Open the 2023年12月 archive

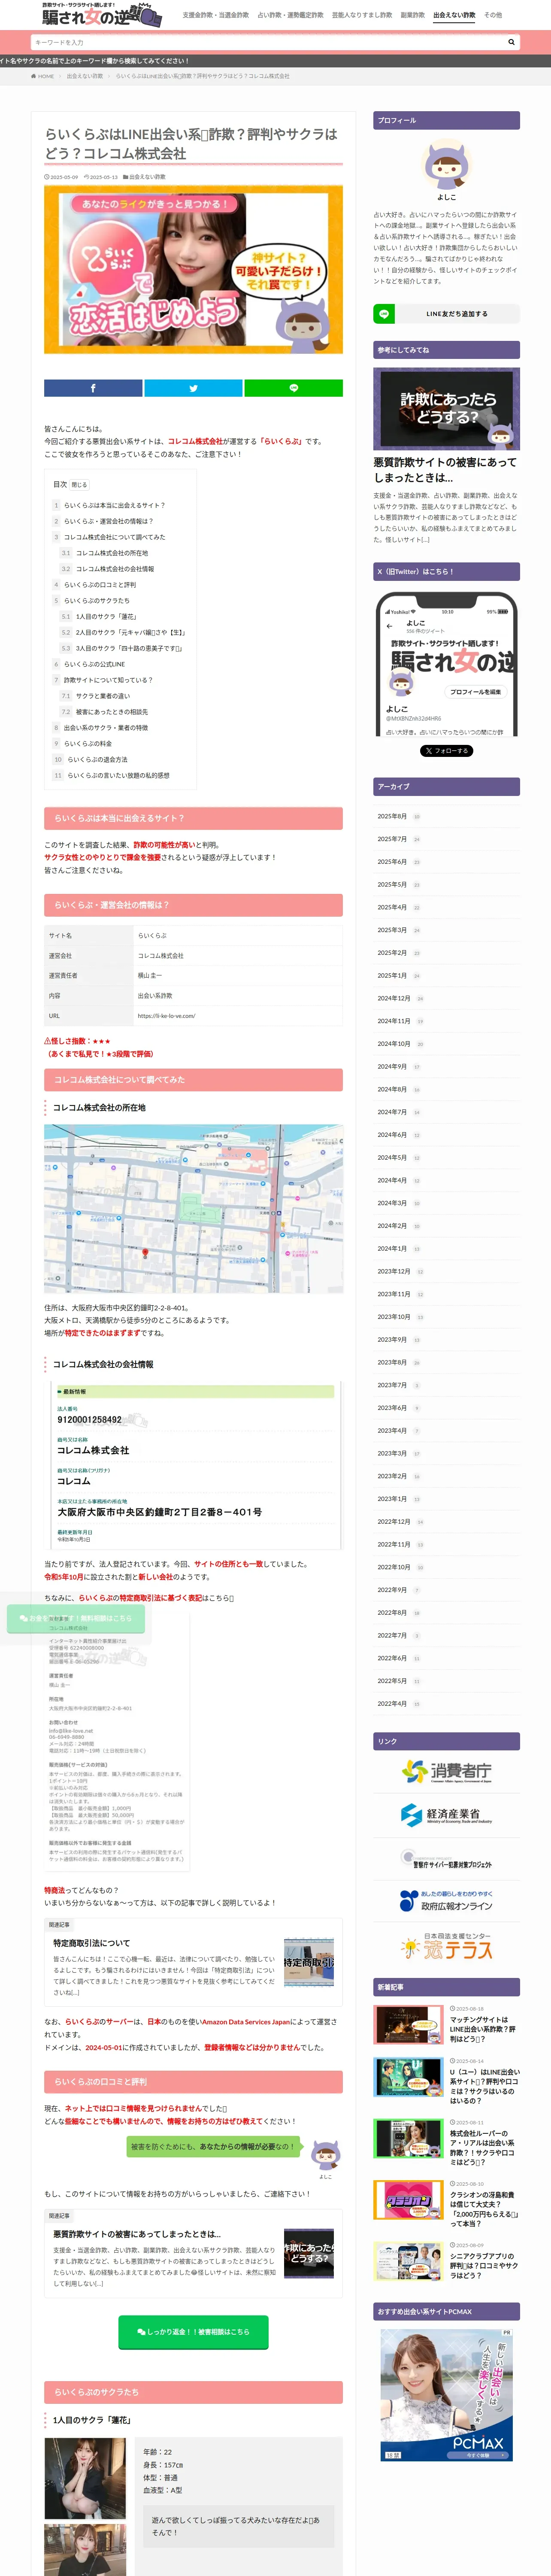394,1271
